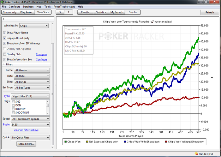Screen dimensions: 221x157
Task: Click the player site icon in chart title
Action: [152, 22]
